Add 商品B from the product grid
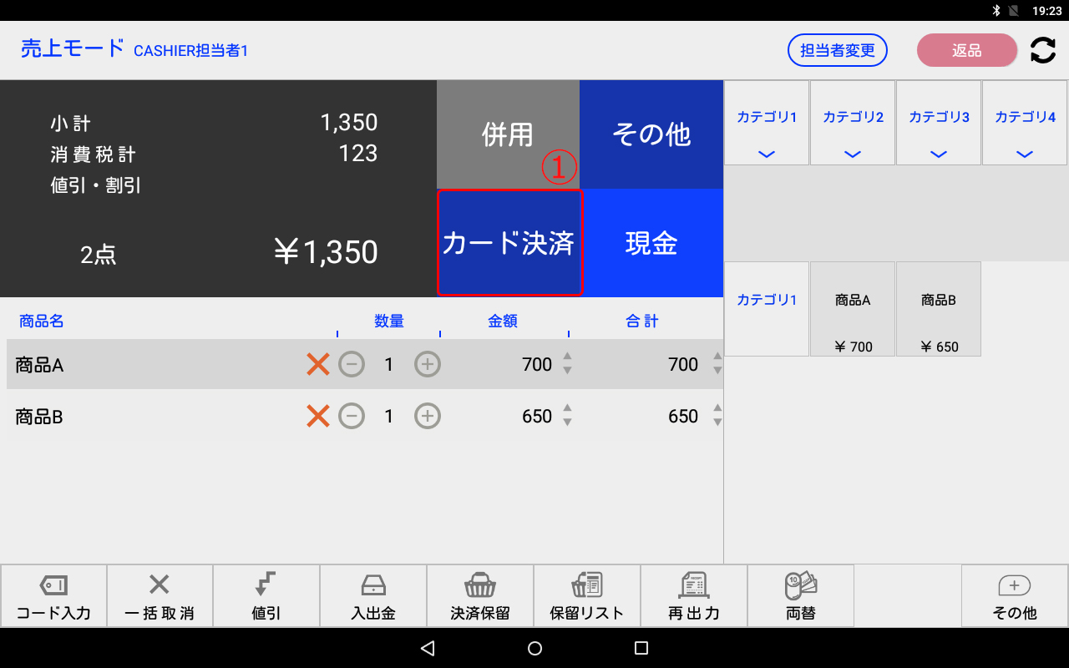This screenshot has height=668, width=1069. coord(938,308)
